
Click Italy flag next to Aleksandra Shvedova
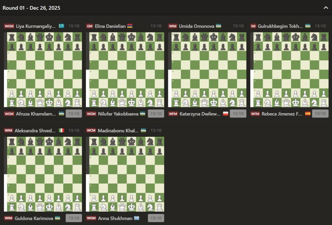pyautogui.click(x=61, y=130)
